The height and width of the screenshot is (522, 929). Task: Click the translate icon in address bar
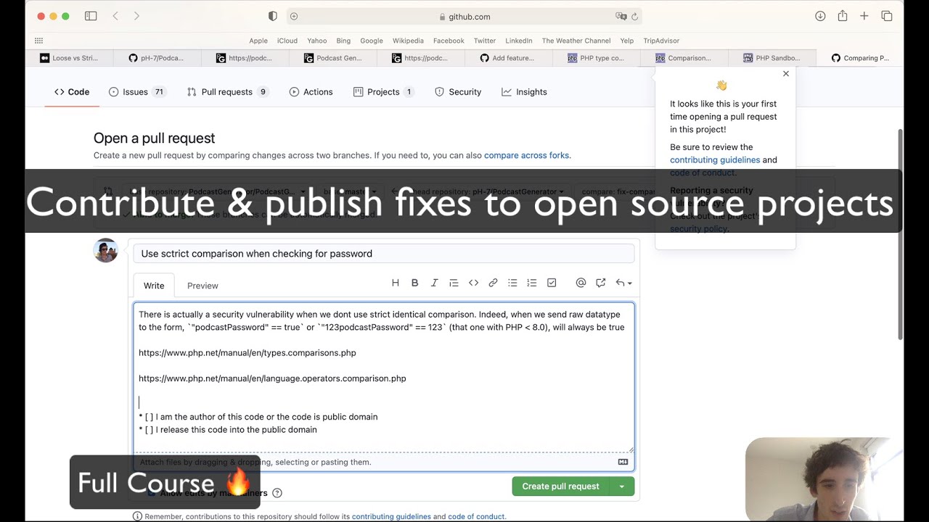[x=621, y=16]
